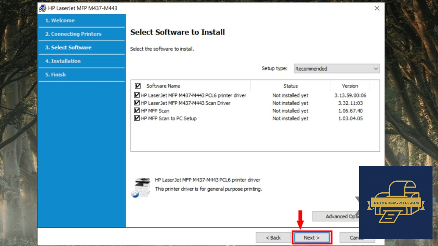The width and height of the screenshot is (438, 246).
Task: Click the Back button
Action: (273, 237)
